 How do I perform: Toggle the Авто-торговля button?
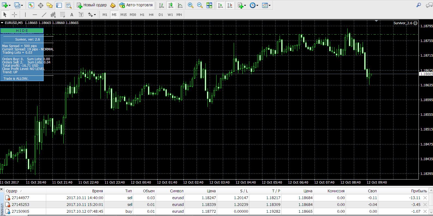(136, 5)
